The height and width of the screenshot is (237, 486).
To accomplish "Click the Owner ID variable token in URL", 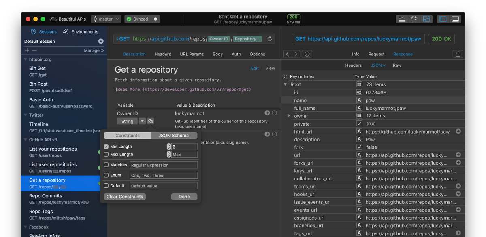I will [x=219, y=39].
